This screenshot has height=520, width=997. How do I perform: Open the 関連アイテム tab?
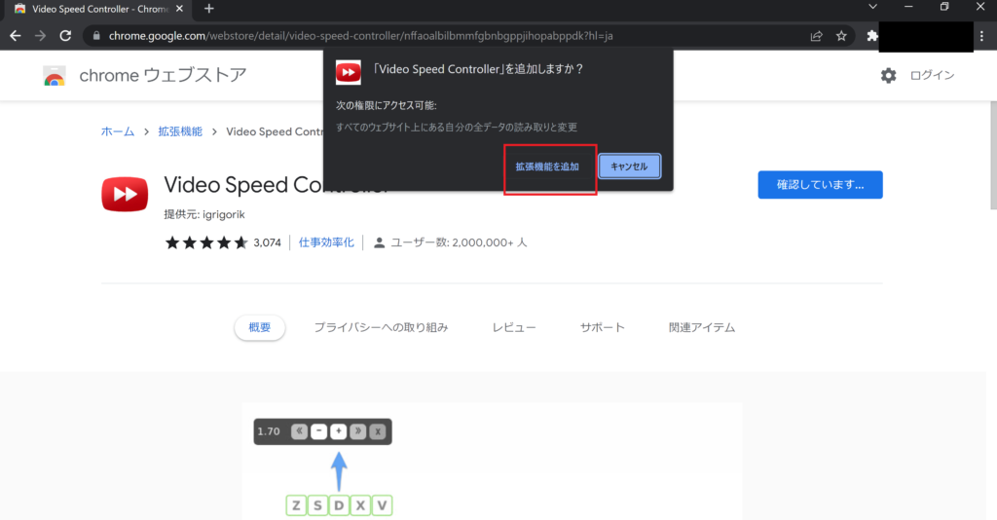click(x=702, y=327)
